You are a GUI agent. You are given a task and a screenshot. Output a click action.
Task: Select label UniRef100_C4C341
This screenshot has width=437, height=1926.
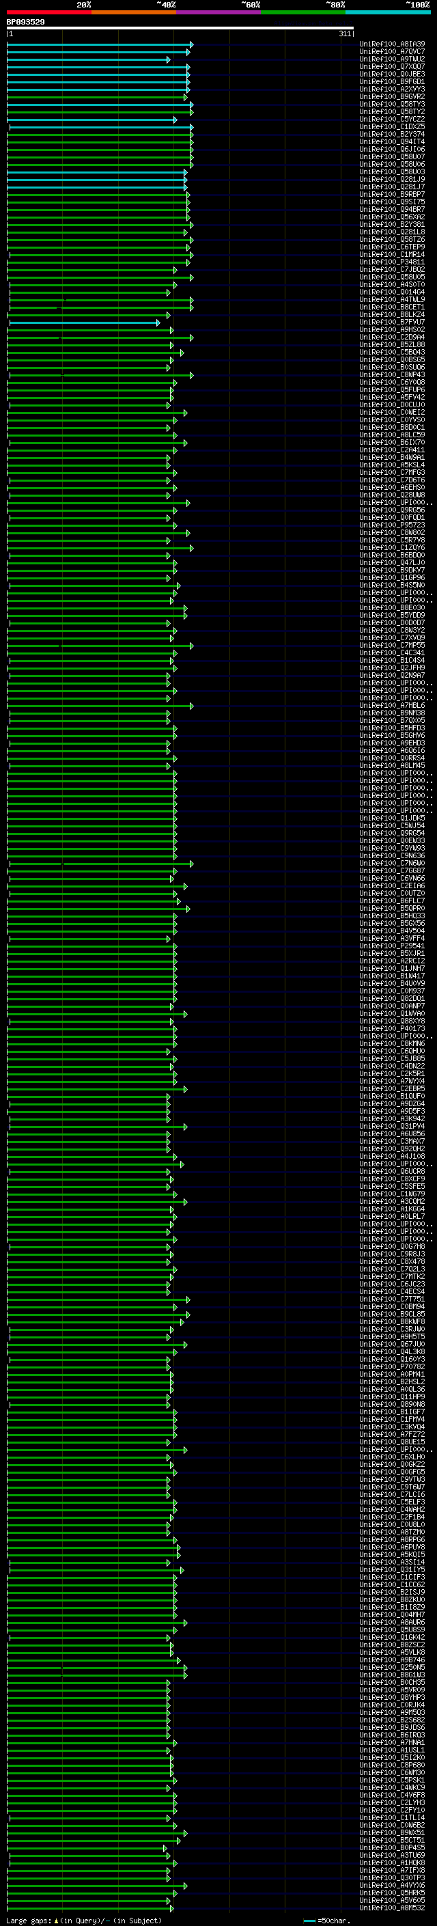click(x=392, y=653)
